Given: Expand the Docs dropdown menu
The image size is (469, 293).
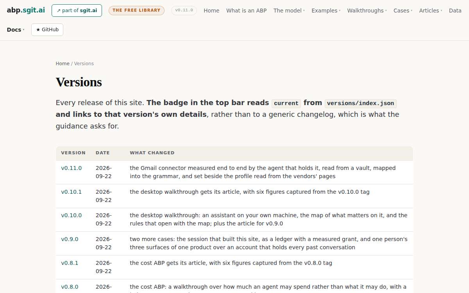Looking at the screenshot, I should click(16, 30).
